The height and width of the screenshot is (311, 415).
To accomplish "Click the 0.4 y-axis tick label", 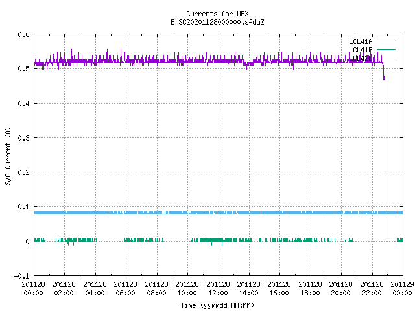I will tap(23, 104).
